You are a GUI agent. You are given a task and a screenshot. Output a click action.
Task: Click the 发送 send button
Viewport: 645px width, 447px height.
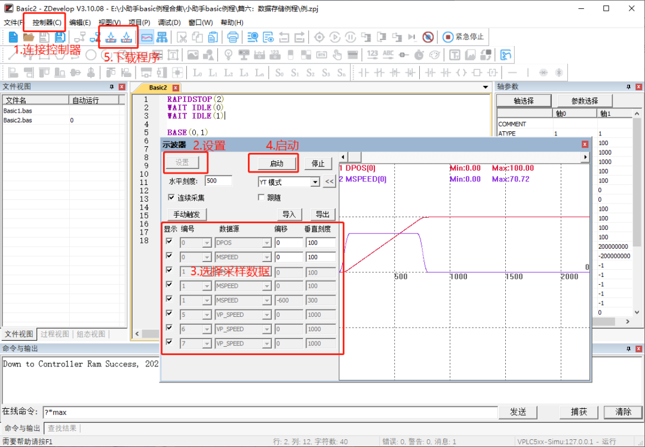click(517, 412)
